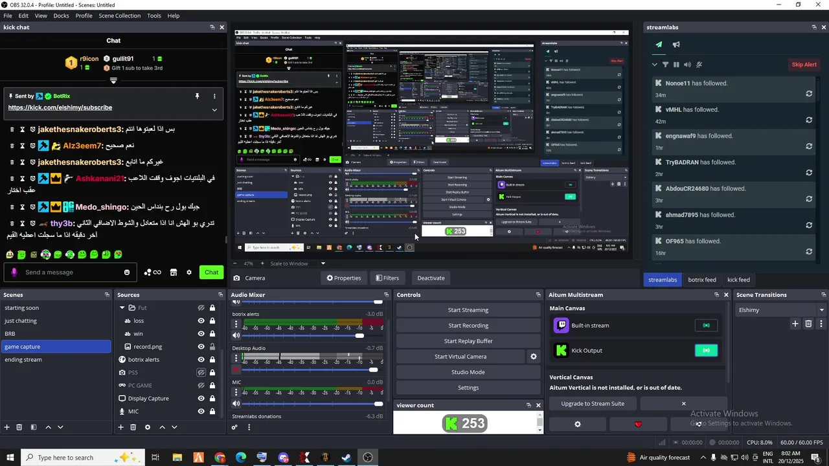The height and width of the screenshot is (466, 829).
Task: Open source properties gear in Sources toolbar
Action: 148,427
